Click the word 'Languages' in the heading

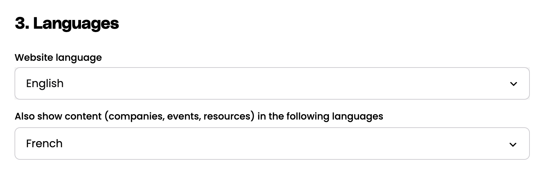click(x=76, y=23)
